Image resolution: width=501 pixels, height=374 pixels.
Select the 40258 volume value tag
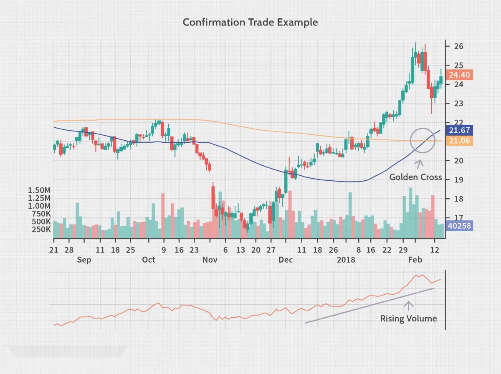(x=459, y=226)
